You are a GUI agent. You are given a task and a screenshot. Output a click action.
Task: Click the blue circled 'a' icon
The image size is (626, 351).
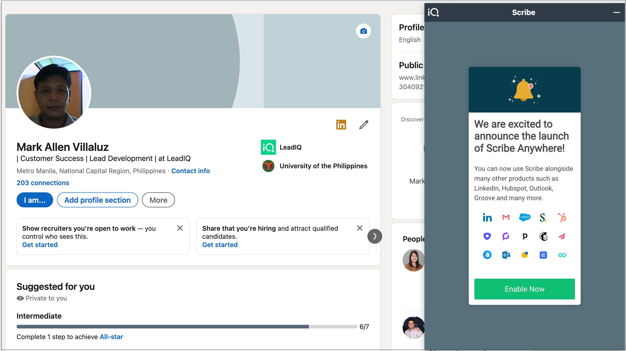(x=487, y=255)
